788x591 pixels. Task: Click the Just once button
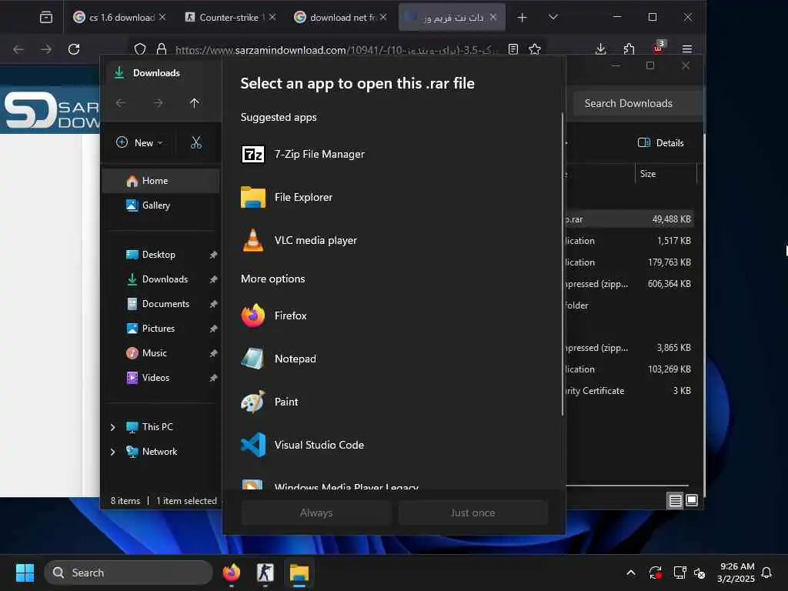473,513
